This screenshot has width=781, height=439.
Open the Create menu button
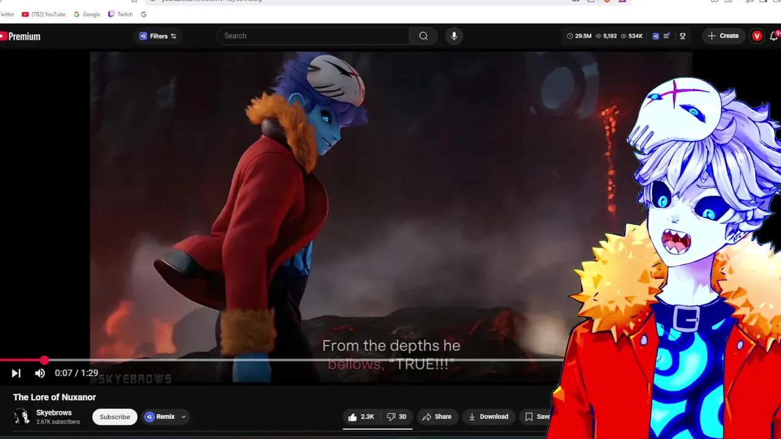point(723,36)
